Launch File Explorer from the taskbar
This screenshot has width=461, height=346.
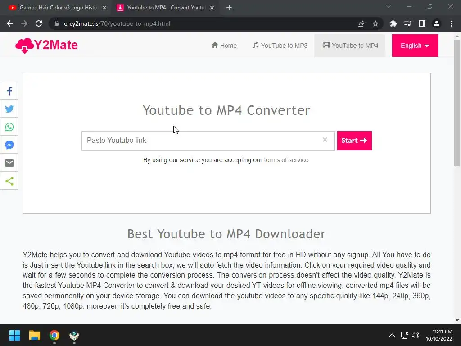34,335
